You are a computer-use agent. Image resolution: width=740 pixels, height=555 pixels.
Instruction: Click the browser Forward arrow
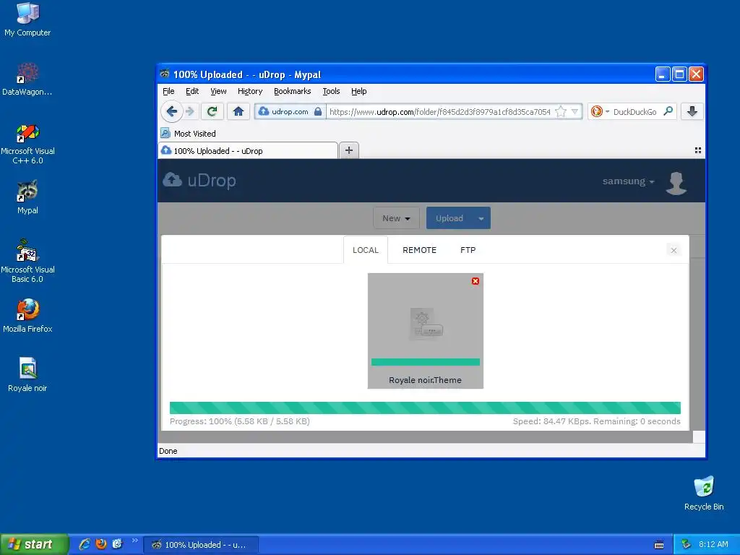(190, 111)
